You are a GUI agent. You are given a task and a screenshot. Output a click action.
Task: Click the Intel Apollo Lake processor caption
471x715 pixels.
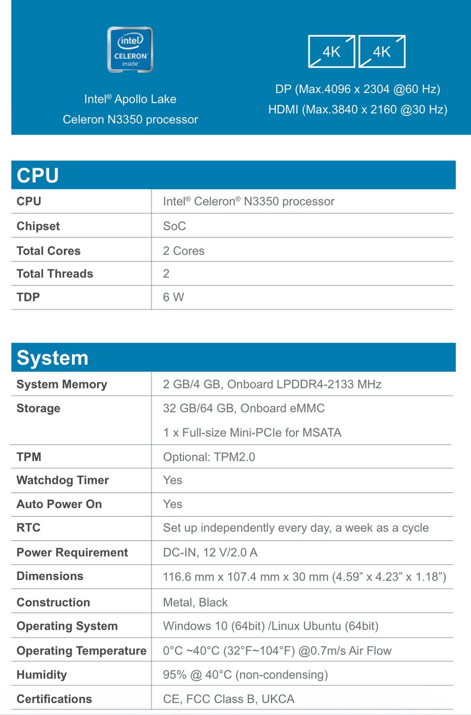tap(131, 109)
